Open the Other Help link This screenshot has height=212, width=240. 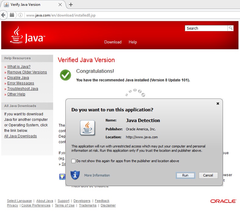(x=16, y=94)
